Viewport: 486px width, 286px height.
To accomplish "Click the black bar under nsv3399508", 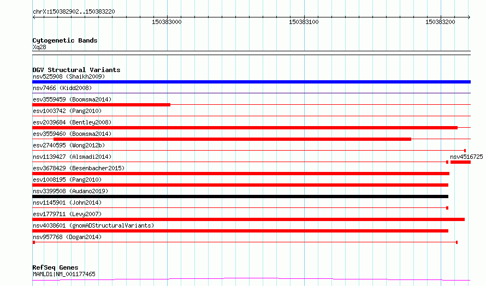I will click(240, 196).
